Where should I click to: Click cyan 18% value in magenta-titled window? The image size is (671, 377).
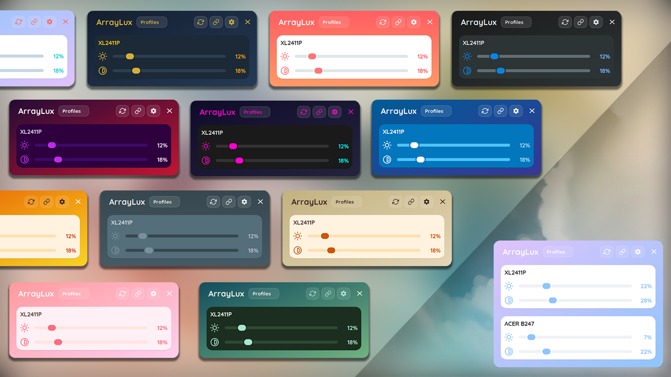click(x=343, y=161)
